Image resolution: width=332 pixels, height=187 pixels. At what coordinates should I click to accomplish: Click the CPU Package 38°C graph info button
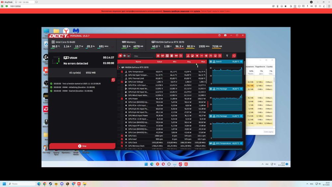[241, 89]
